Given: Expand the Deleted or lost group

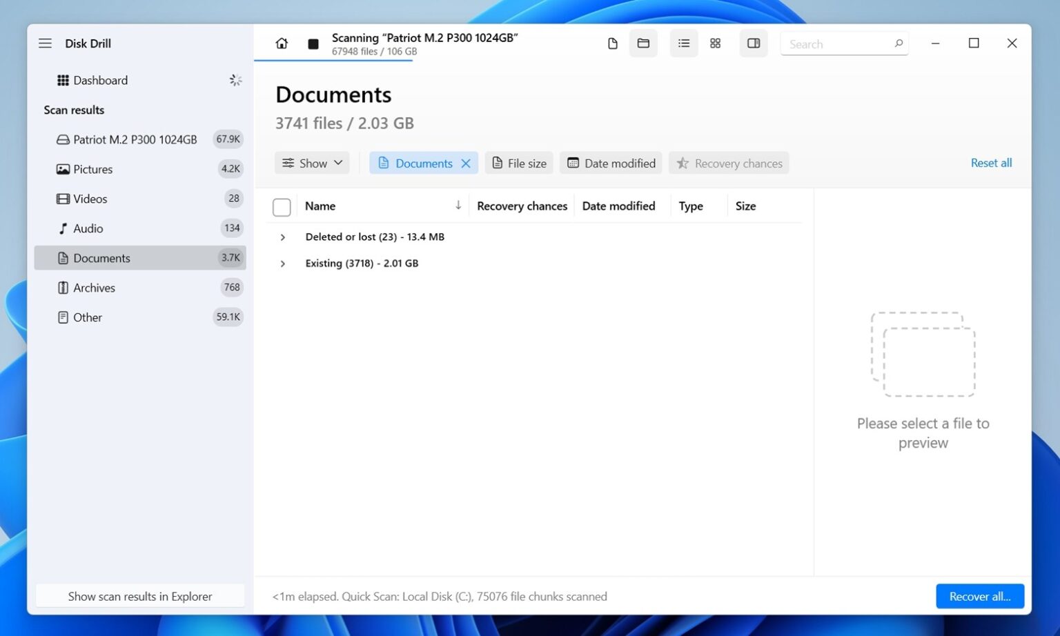Looking at the screenshot, I should point(282,237).
